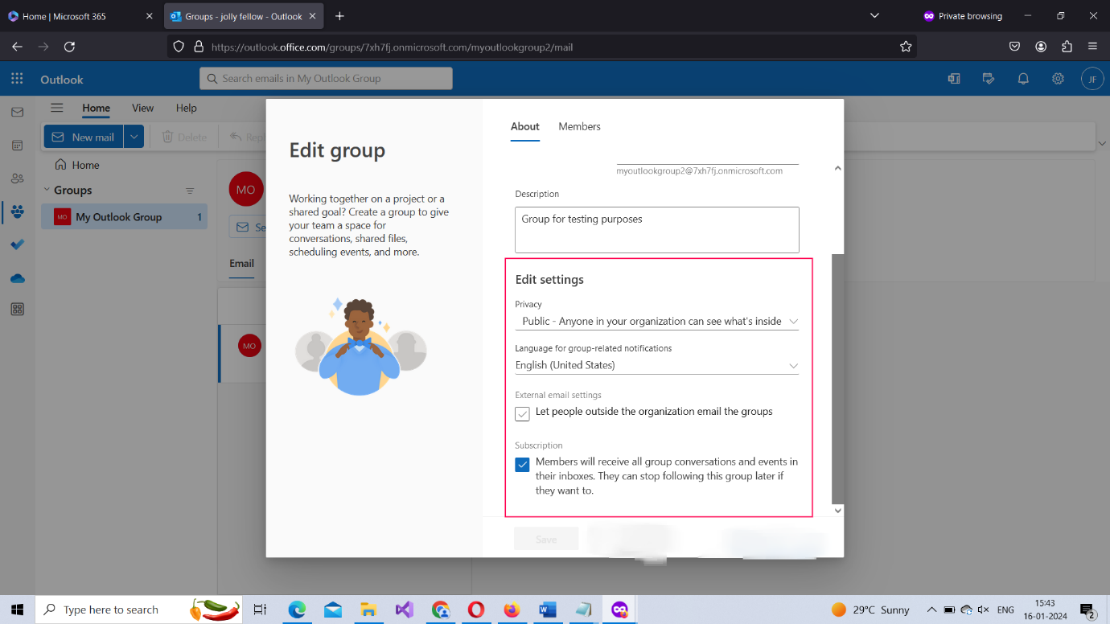
Task: Collapse the Groups section
Action: click(46, 191)
